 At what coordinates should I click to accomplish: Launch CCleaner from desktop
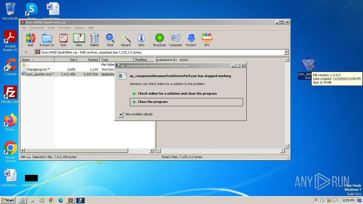10,67
